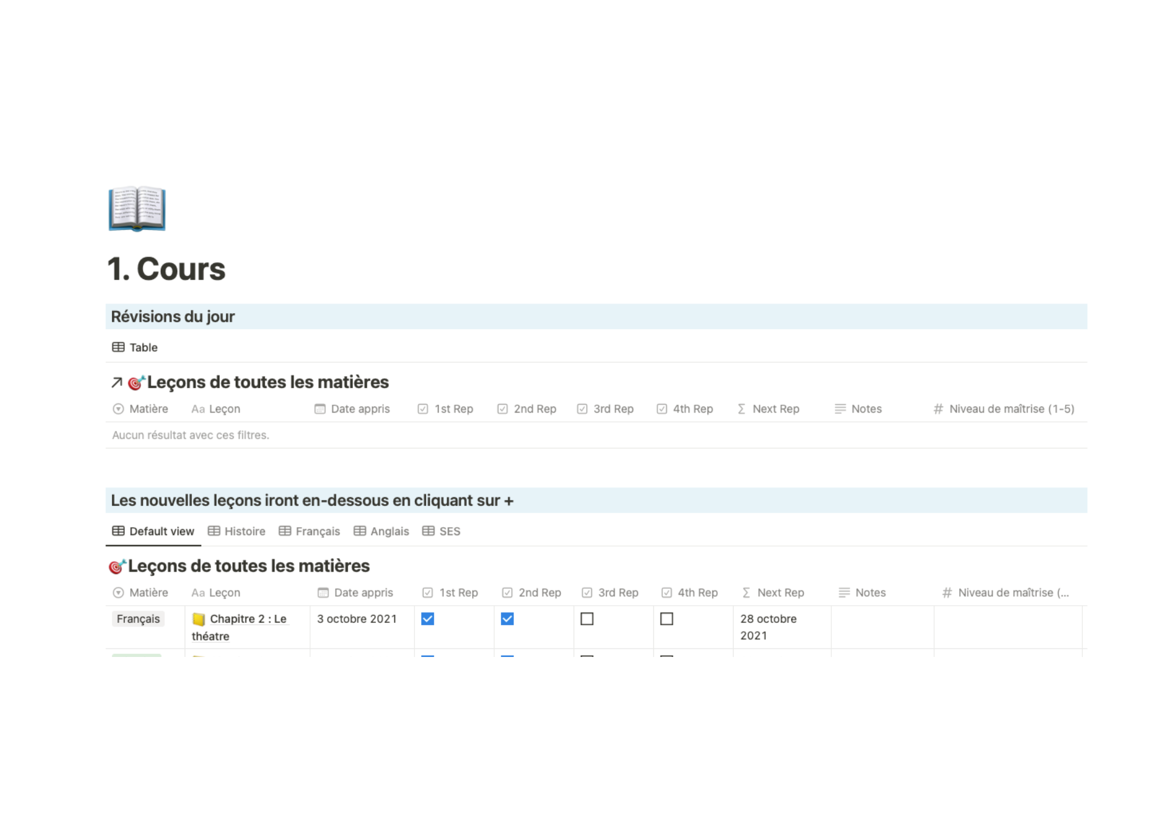This screenshot has width=1170, height=827.
Task: Open the Leçon column menu in lower table
Action: 216,593
